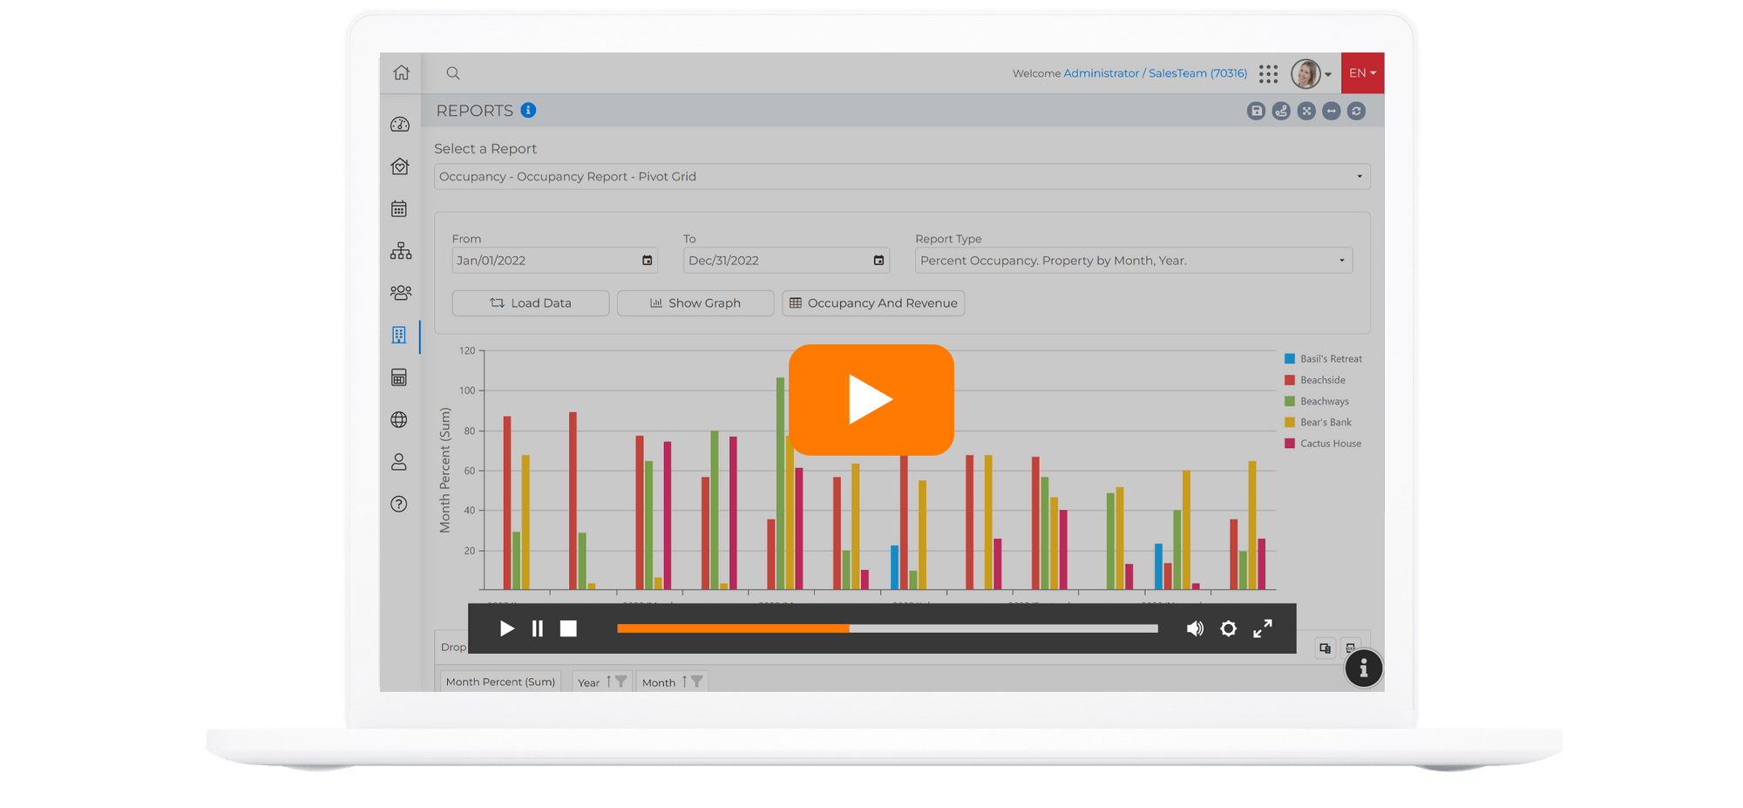Image resolution: width=1743 pixels, height=808 pixels.
Task: Mute the video volume speaker
Action: click(x=1195, y=628)
